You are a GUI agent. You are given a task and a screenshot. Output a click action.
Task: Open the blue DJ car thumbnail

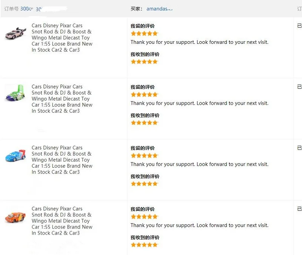point(15,155)
